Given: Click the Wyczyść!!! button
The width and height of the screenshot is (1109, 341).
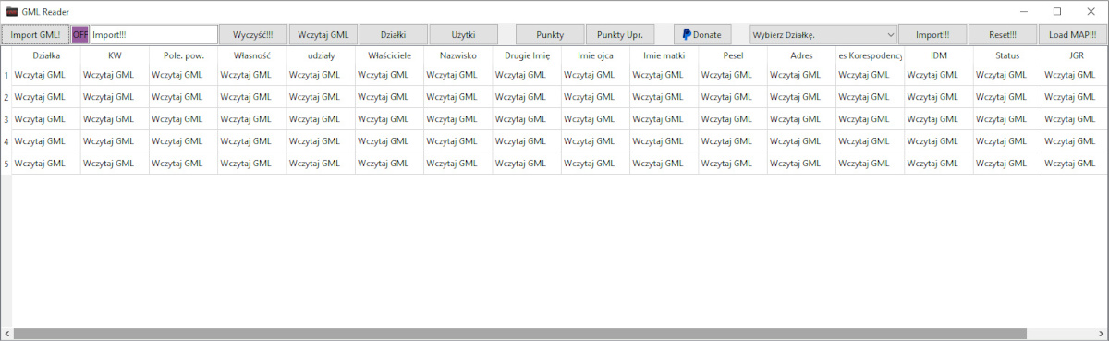Looking at the screenshot, I should [x=252, y=34].
